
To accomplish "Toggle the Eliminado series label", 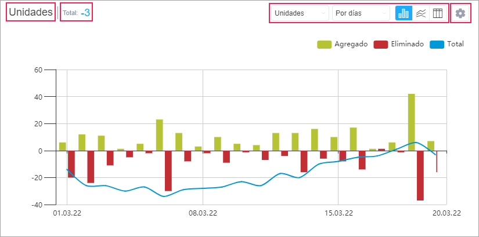I will (407, 44).
